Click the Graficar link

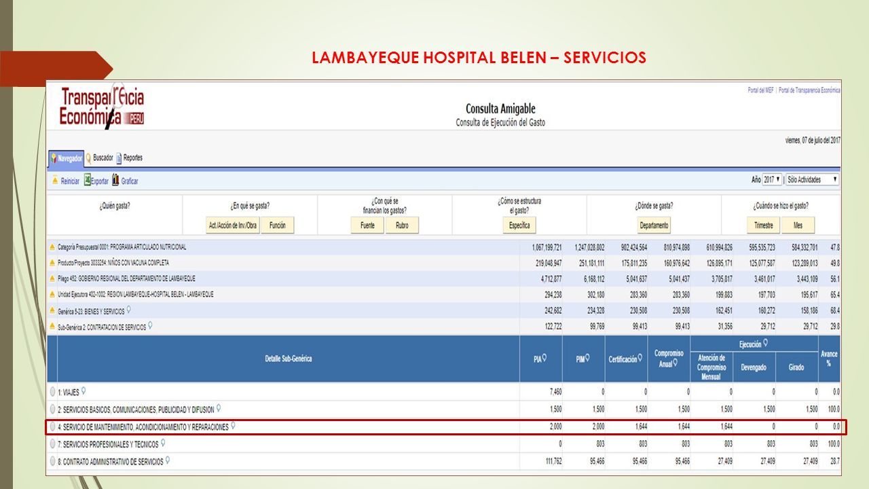130,181
